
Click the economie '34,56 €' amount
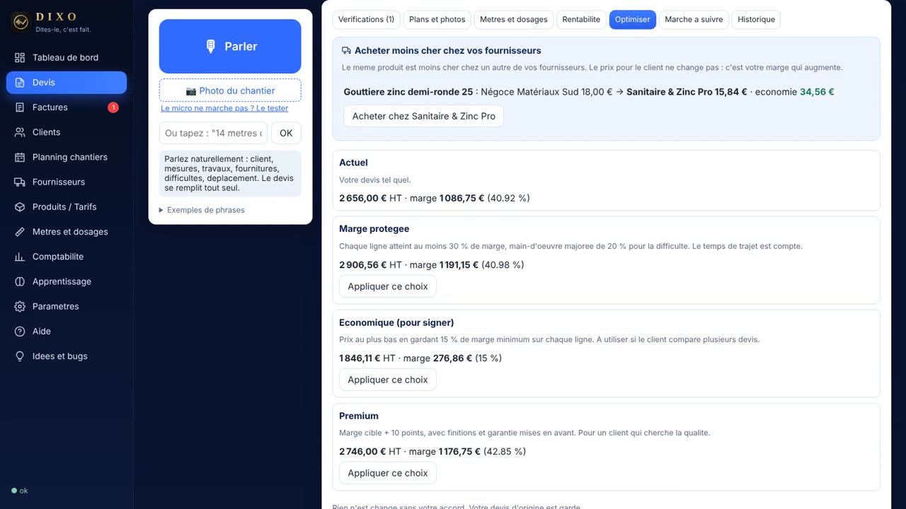click(817, 92)
